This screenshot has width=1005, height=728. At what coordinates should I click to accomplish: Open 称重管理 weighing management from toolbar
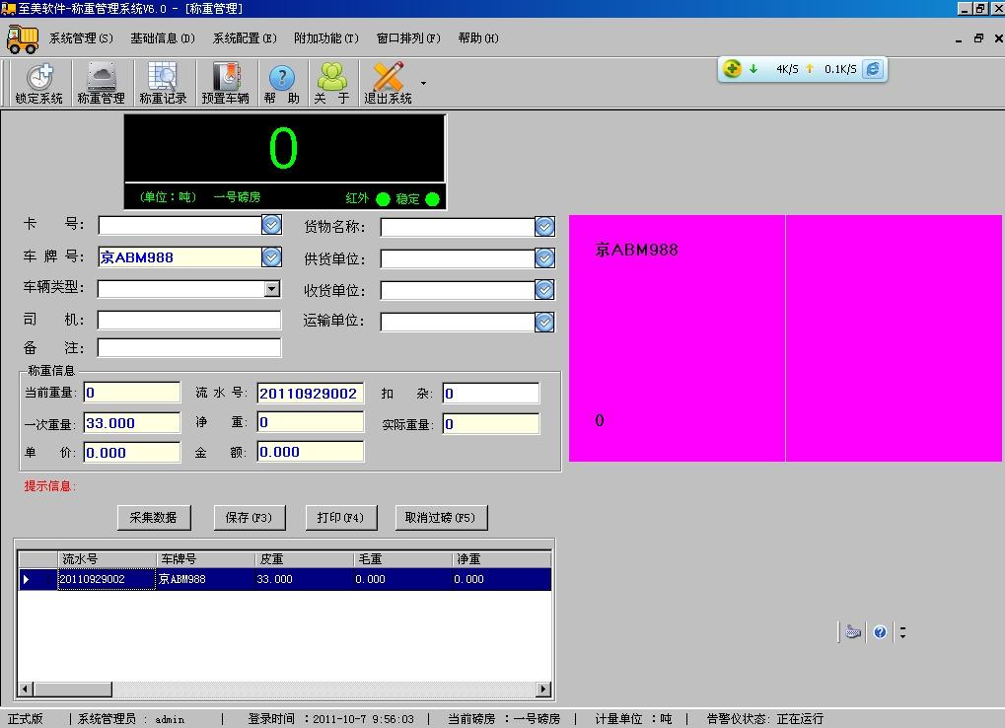pos(102,83)
